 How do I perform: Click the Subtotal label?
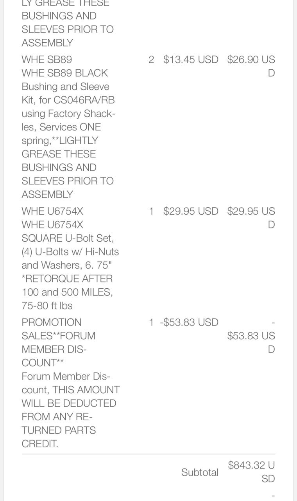click(200, 472)
